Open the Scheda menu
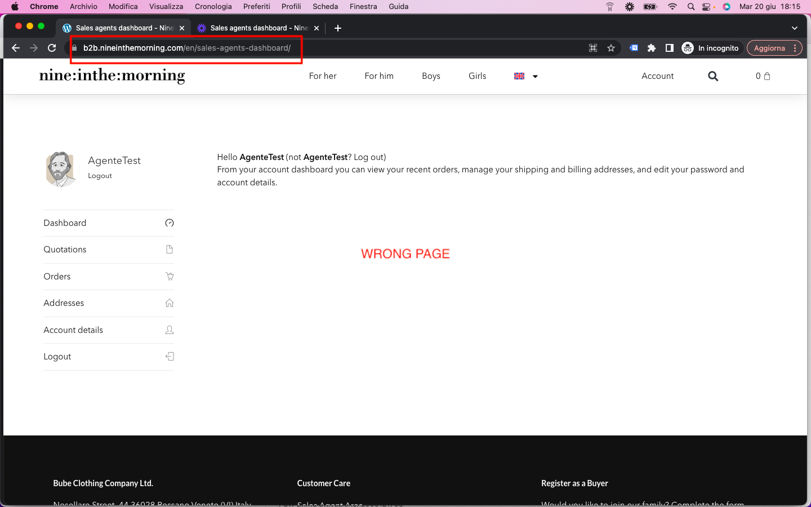This screenshot has width=811, height=507. [x=326, y=7]
